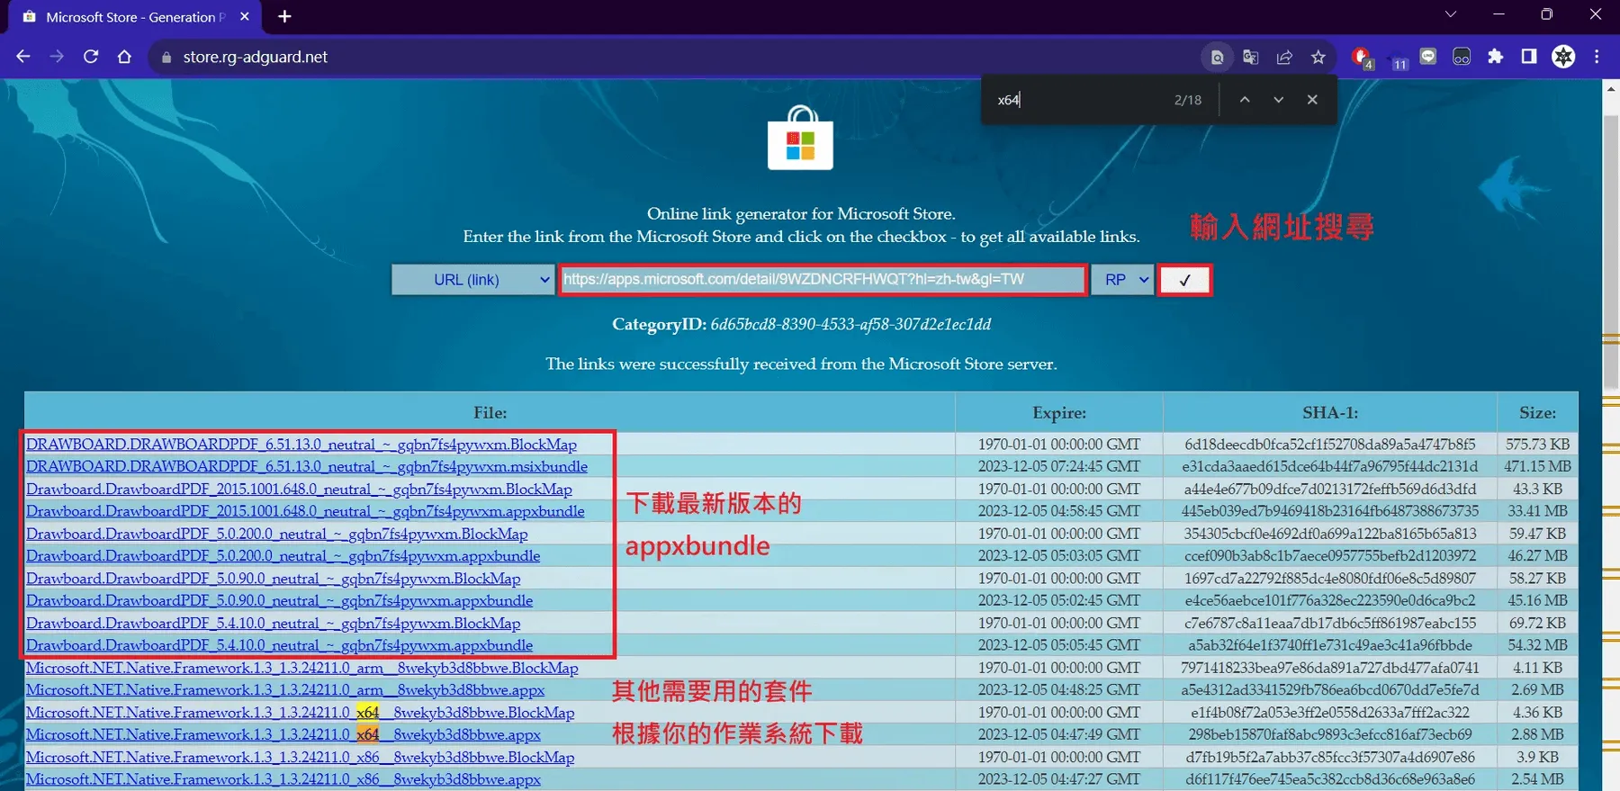Open NET.Native.Framework arm BlockMap link
Screen dimensions: 1620x791
point(302,668)
